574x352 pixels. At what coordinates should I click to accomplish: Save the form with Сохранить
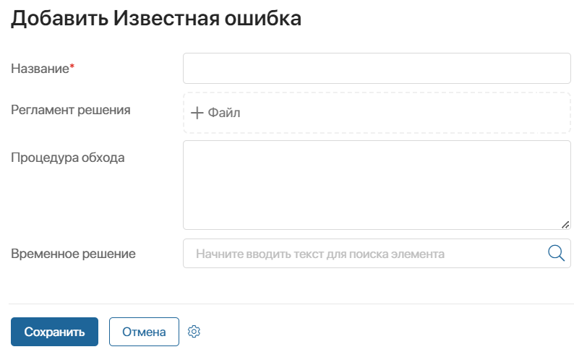pos(54,332)
